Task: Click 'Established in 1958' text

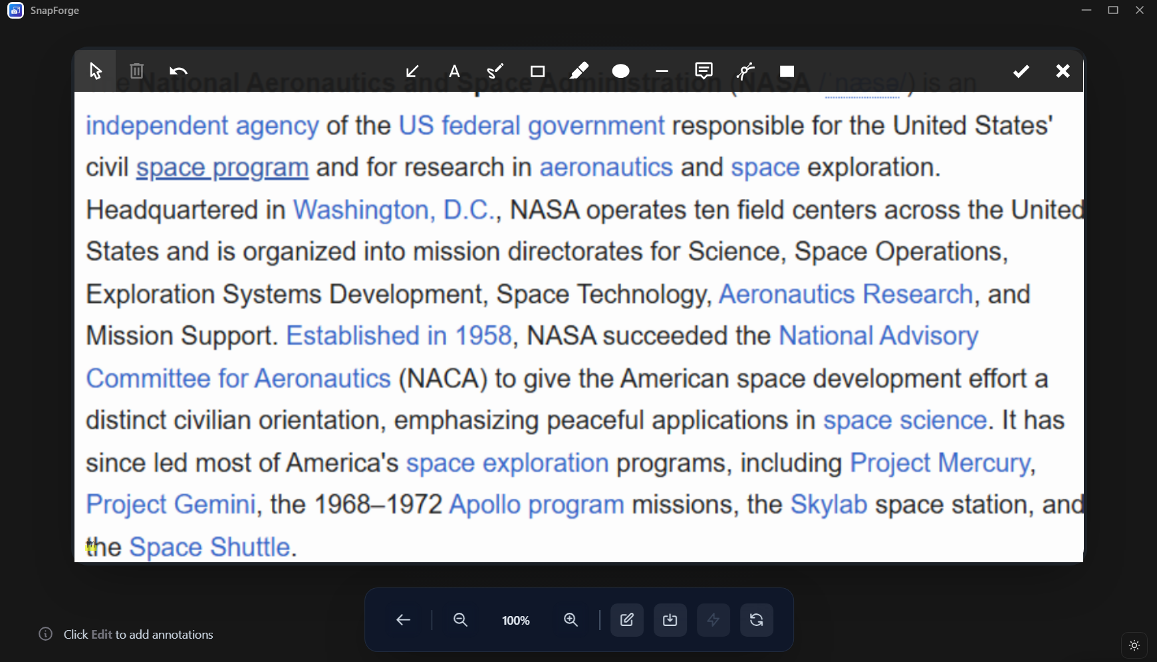Action: click(x=399, y=336)
